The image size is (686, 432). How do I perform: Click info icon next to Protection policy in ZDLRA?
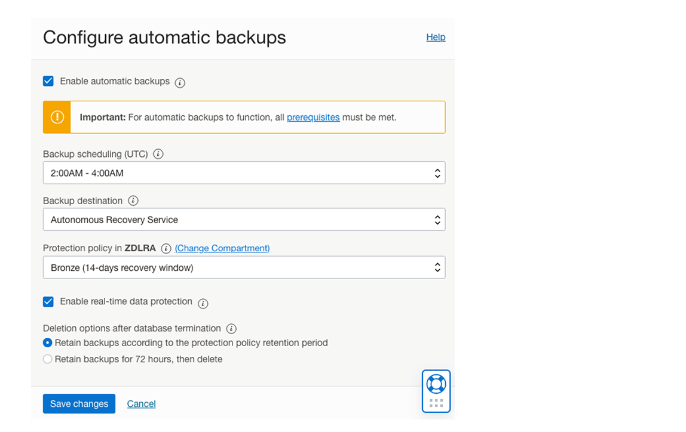(166, 249)
